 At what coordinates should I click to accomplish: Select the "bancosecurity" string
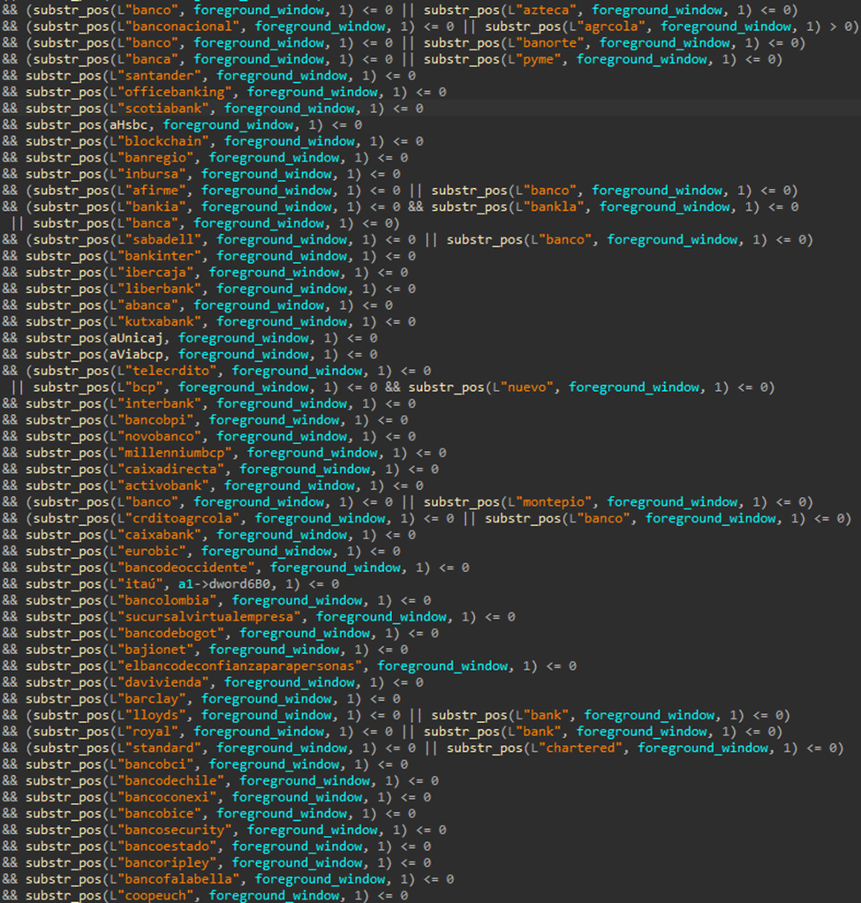[175, 831]
